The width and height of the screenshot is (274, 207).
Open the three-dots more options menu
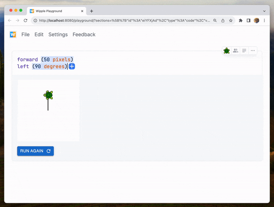(253, 51)
